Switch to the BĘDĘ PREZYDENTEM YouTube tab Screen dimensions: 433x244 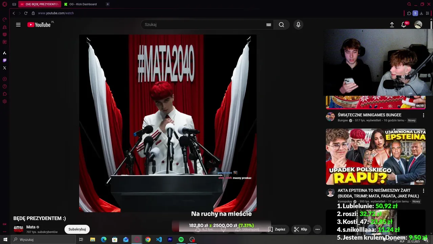40,4
